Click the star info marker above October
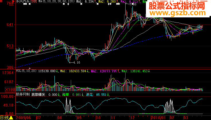The height and width of the screenshot is (120, 211). pyautogui.click(x=97, y=4)
